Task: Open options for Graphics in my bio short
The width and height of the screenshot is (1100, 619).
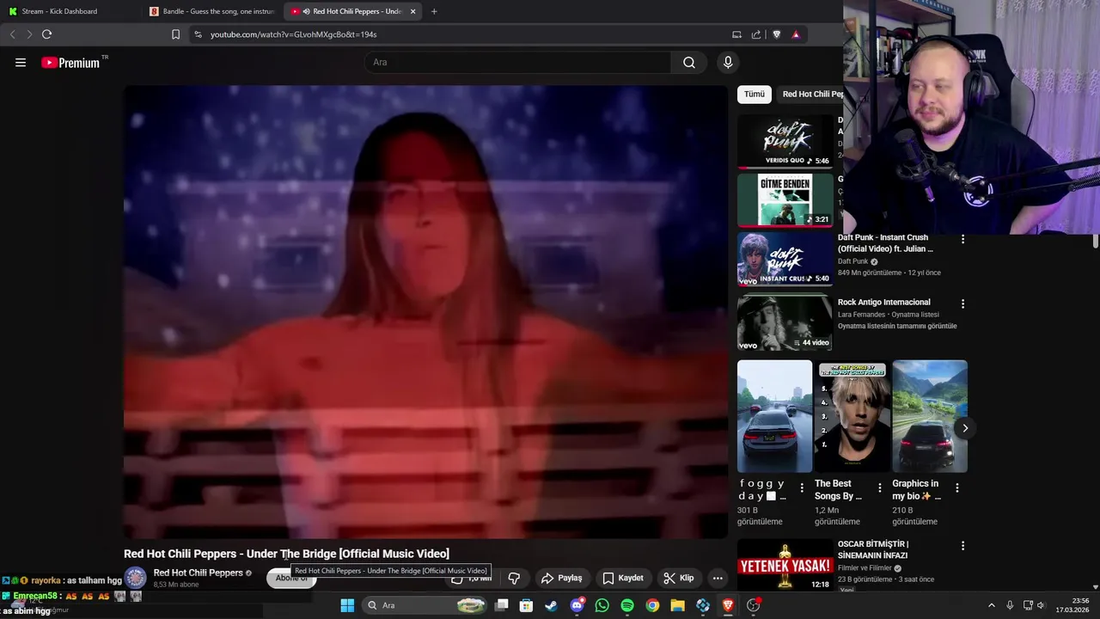Action: pyautogui.click(x=956, y=487)
